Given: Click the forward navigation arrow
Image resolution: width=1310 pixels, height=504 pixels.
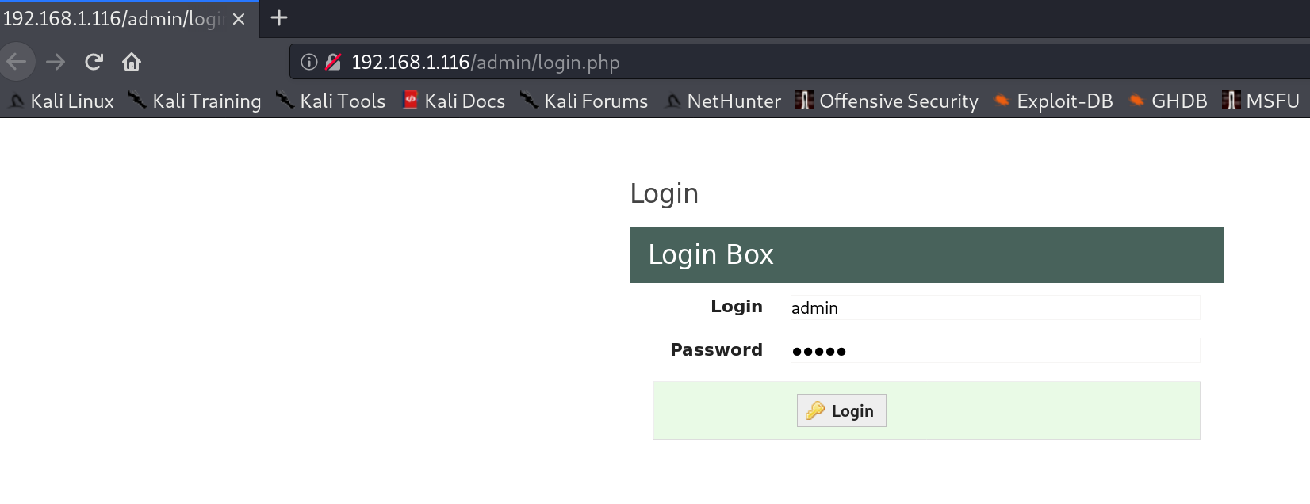Looking at the screenshot, I should pos(56,62).
